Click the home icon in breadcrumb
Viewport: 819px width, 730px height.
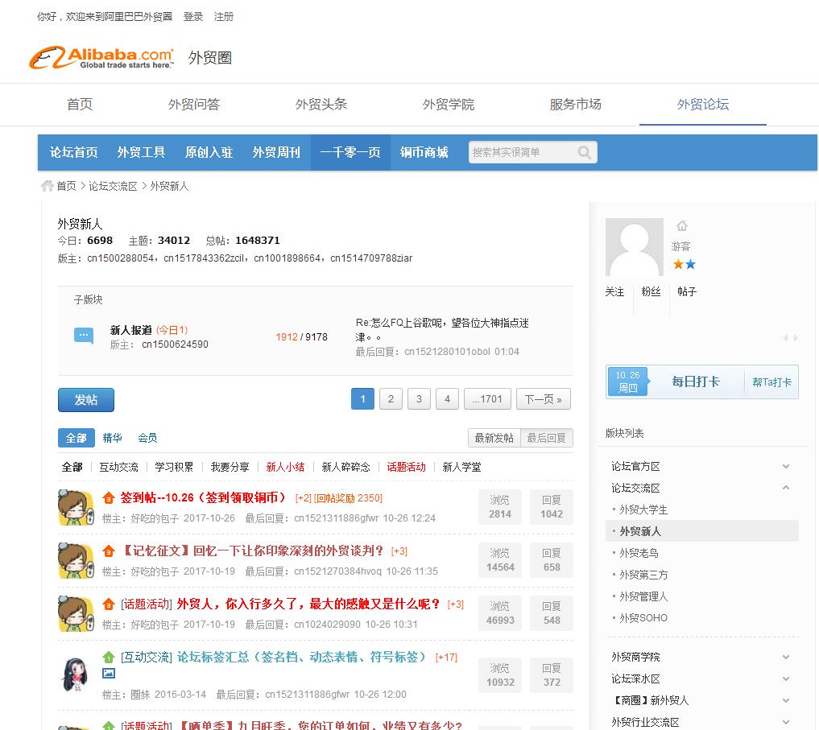point(48,186)
